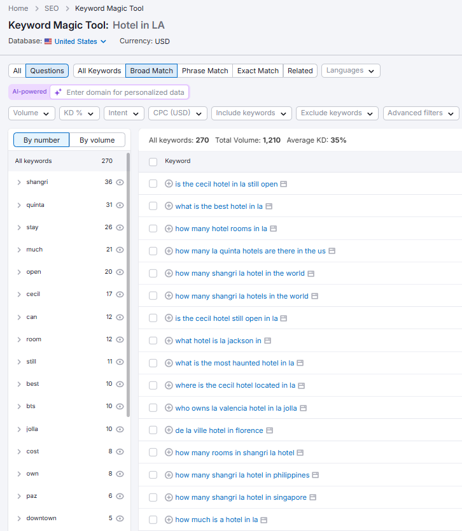Expand the jolla keyword group
462x531 pixels.
coord(19,429)
